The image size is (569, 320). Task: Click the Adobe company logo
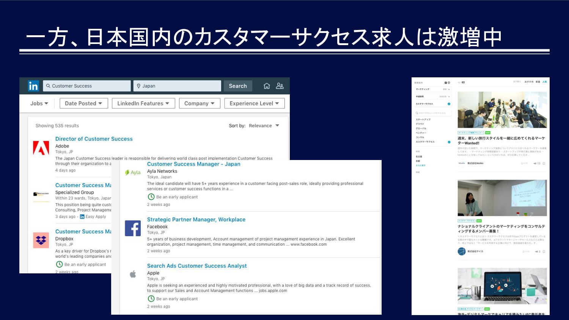click(41, 148)
